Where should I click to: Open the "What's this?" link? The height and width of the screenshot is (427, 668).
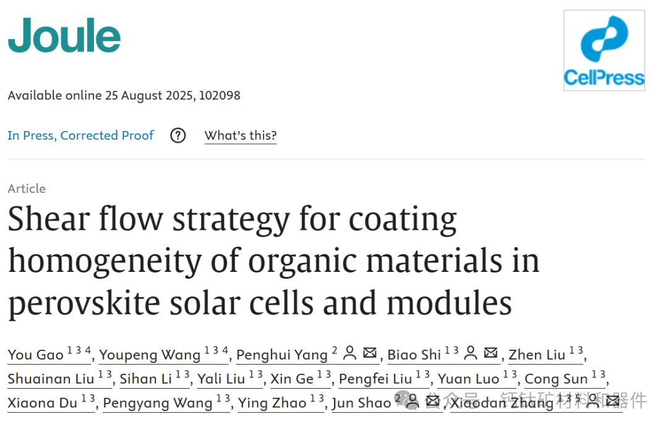point(241,135)
